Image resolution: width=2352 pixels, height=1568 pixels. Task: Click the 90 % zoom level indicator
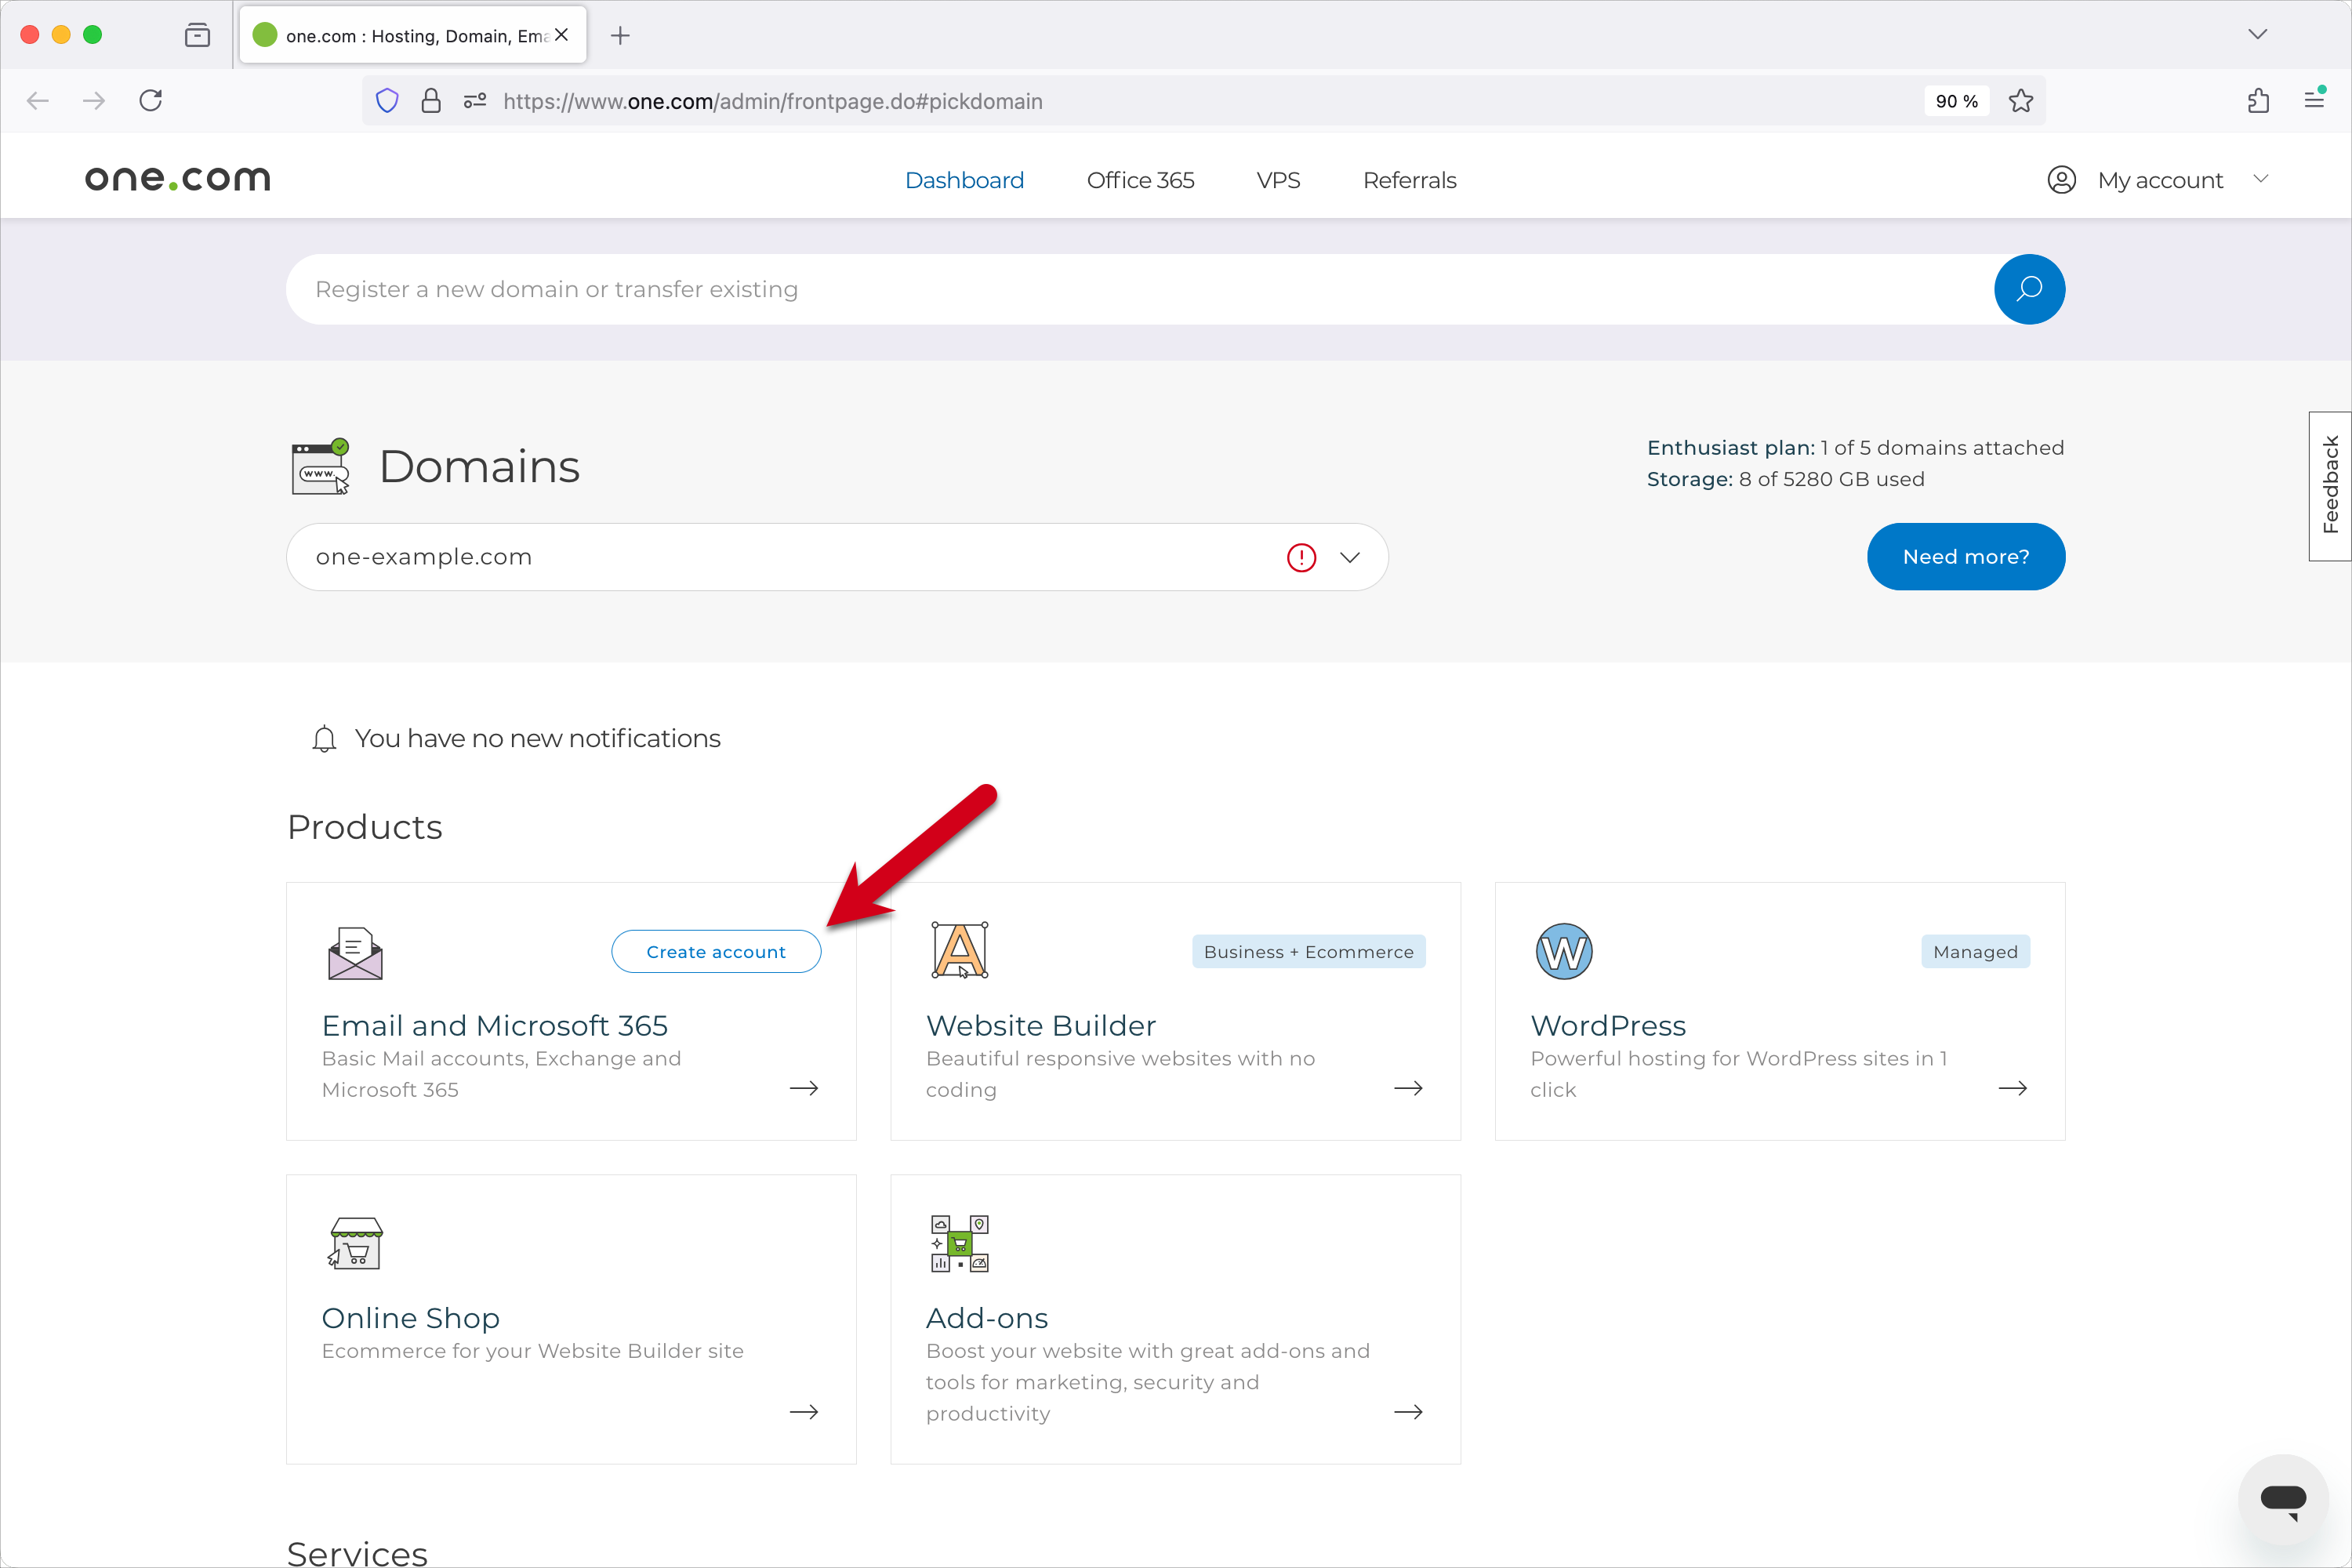pyautogui.click(x=1956, y=101)
